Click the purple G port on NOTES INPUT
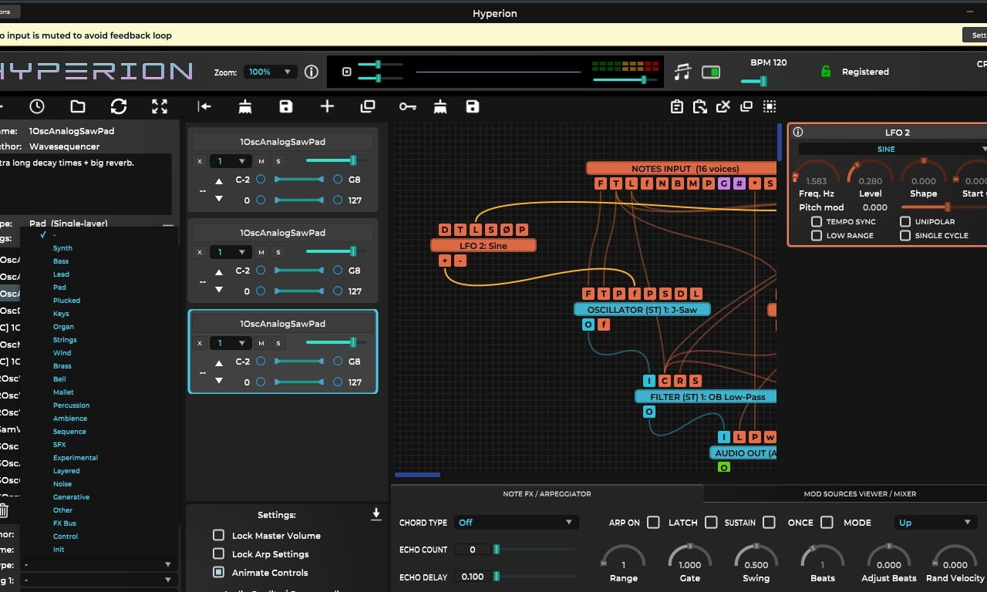 (x=723, y=183)
